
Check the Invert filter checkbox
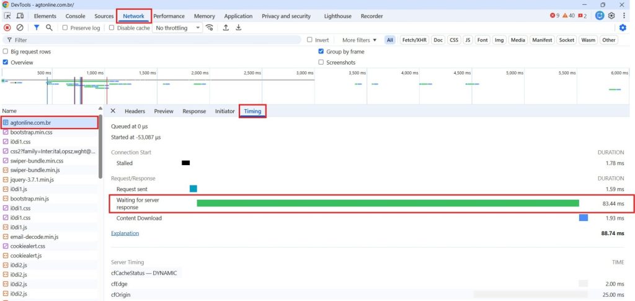pos(310,40)
